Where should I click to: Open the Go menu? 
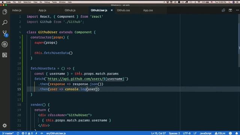[41, 2]
